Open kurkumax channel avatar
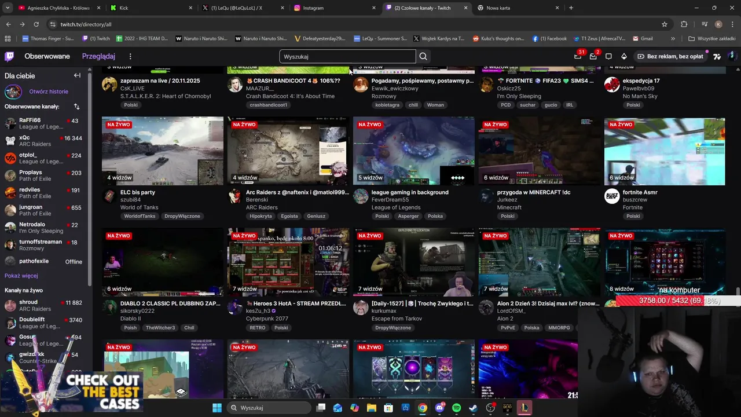The height and width of the screenshot is (417, 741). [361, 307]
